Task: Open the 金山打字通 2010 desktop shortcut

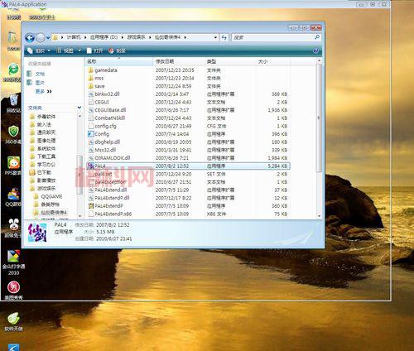Action: coord(13,262)
